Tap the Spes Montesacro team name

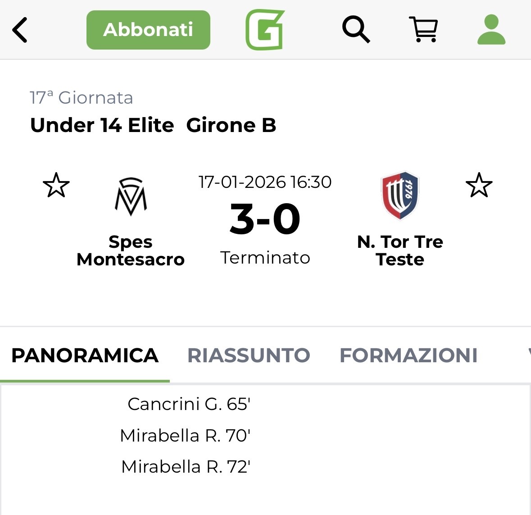click(131, 251)
